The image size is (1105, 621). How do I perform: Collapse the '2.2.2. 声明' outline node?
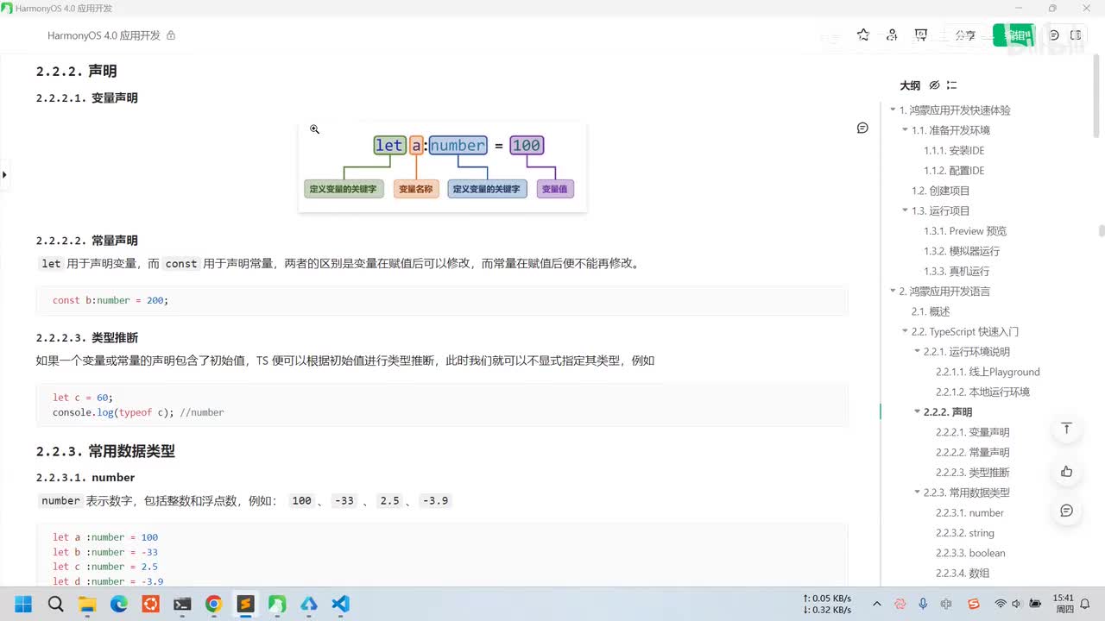917,412
